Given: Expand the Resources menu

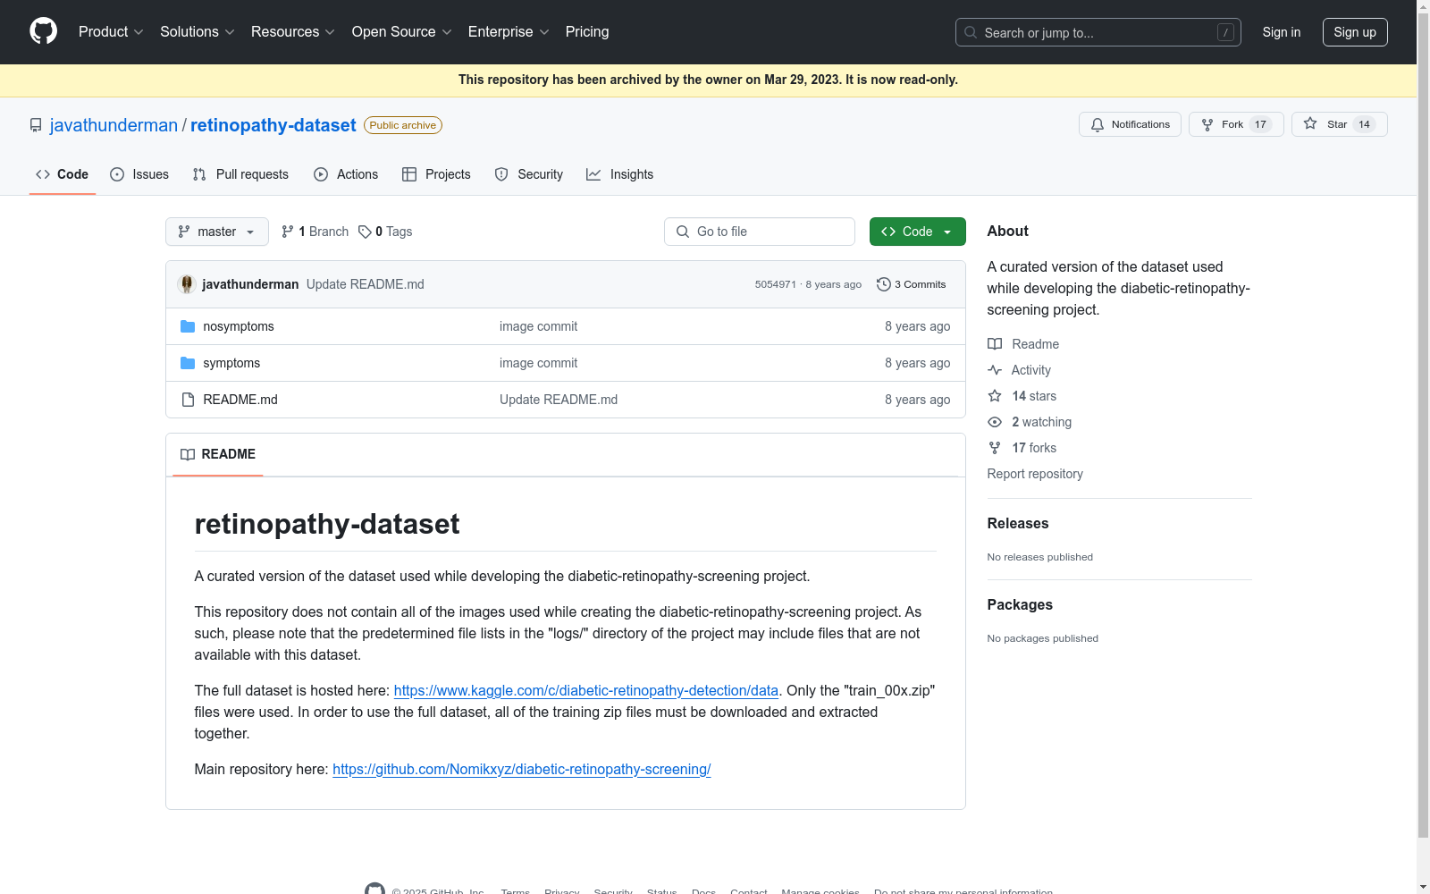Looking at the screenshot, I should tap(293, 32).
